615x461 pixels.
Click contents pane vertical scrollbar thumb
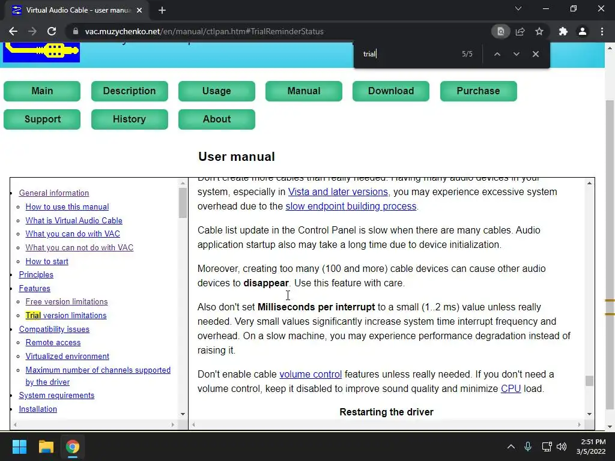tap(183, 203)
